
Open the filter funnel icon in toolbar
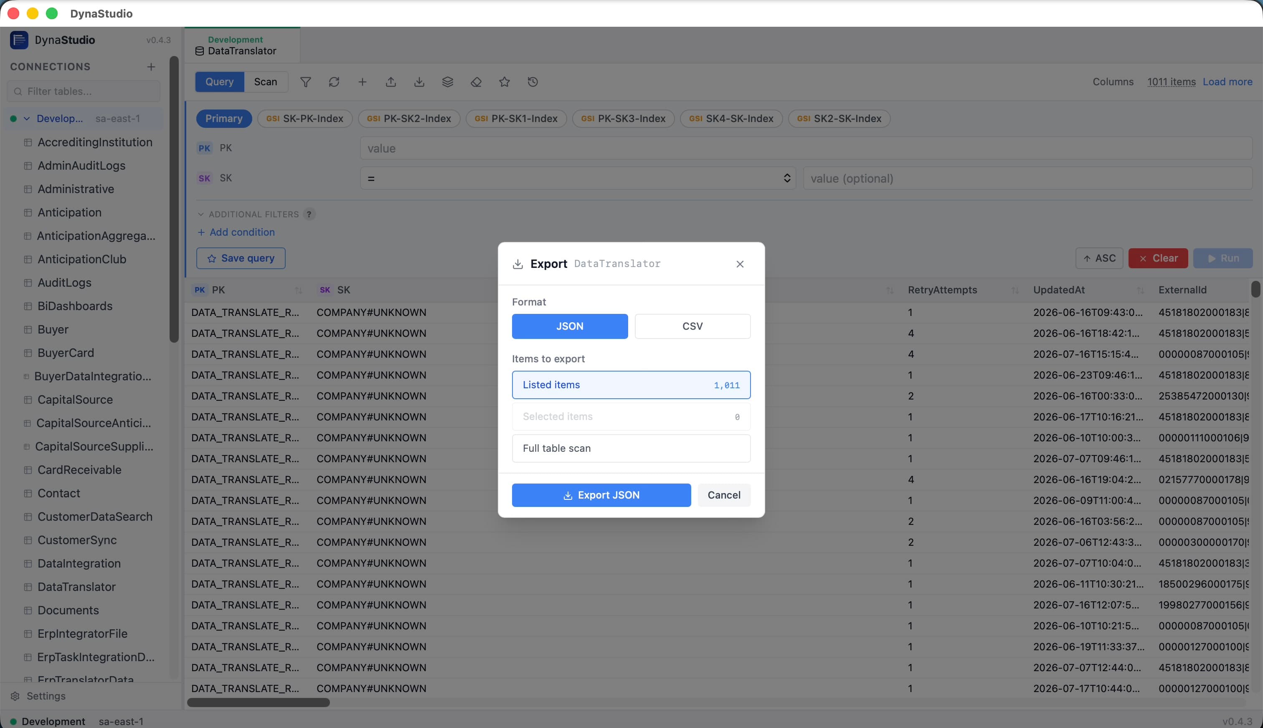pos(305,82)
